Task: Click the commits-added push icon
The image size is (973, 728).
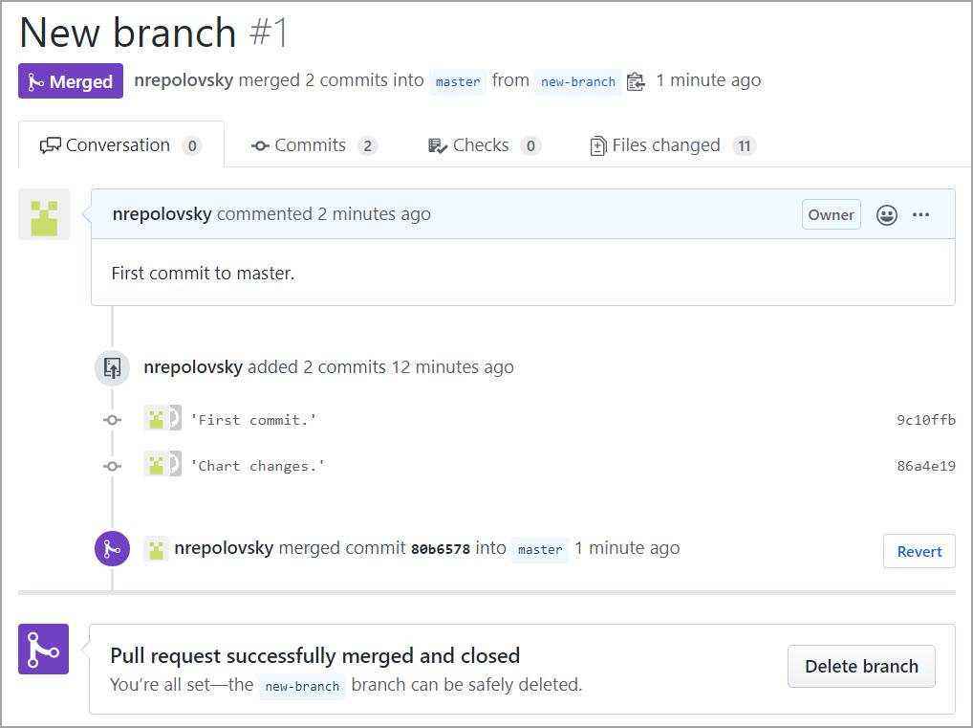Action: pos(112,367)
